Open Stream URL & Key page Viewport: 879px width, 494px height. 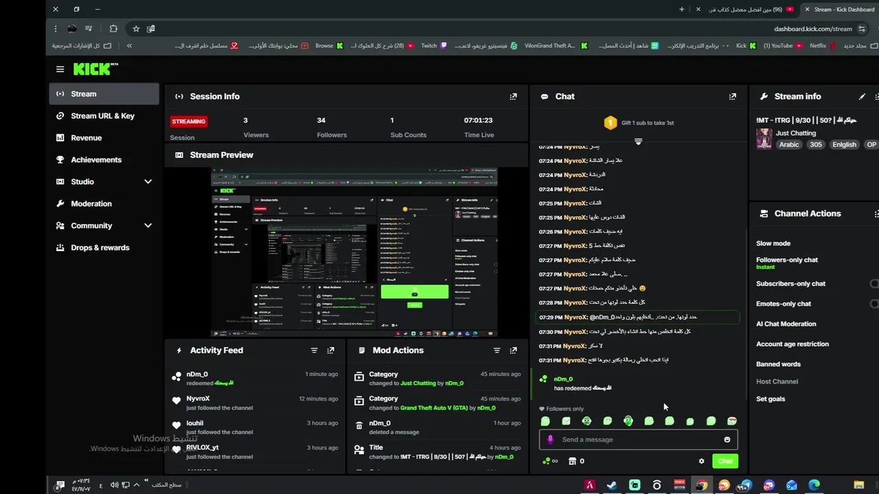(x=104, y=116)
